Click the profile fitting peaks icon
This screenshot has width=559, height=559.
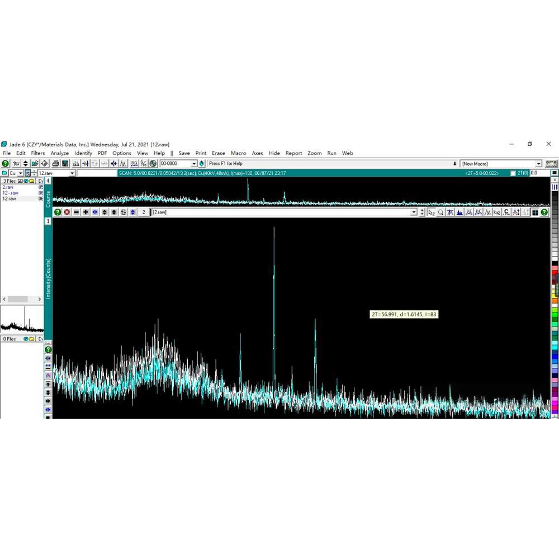(x=124, y=164)
